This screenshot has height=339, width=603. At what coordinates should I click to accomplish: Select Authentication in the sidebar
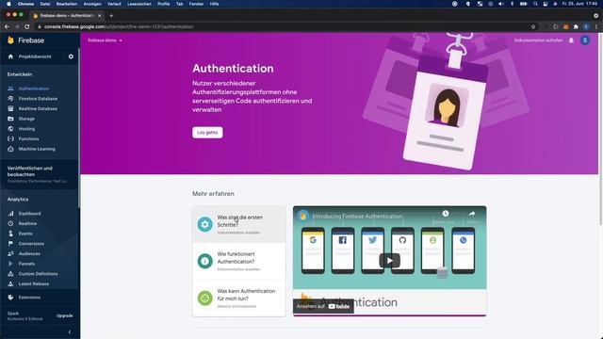pyautogui.click(x=34, y=89)
